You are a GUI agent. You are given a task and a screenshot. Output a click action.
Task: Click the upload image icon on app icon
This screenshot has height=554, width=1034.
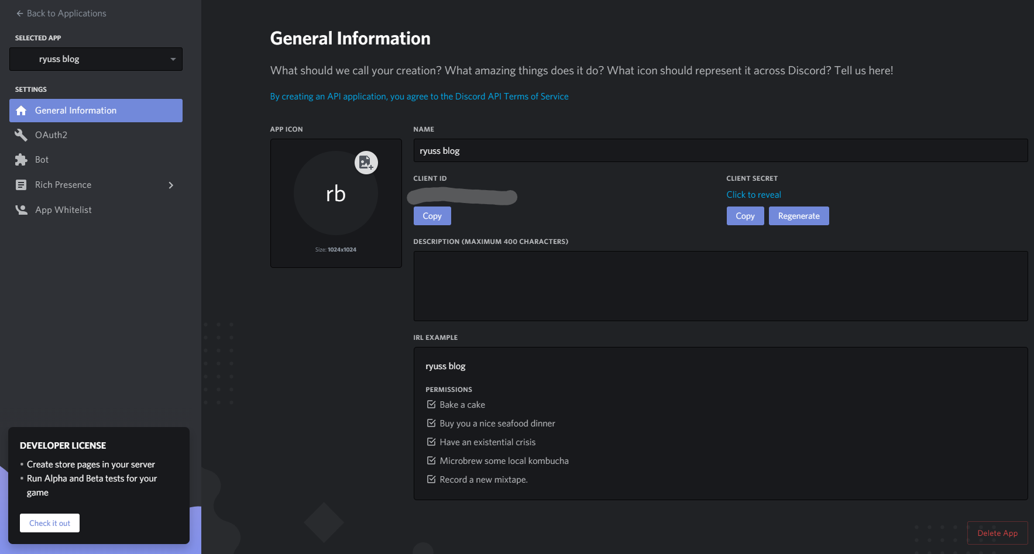click(366, 163)
